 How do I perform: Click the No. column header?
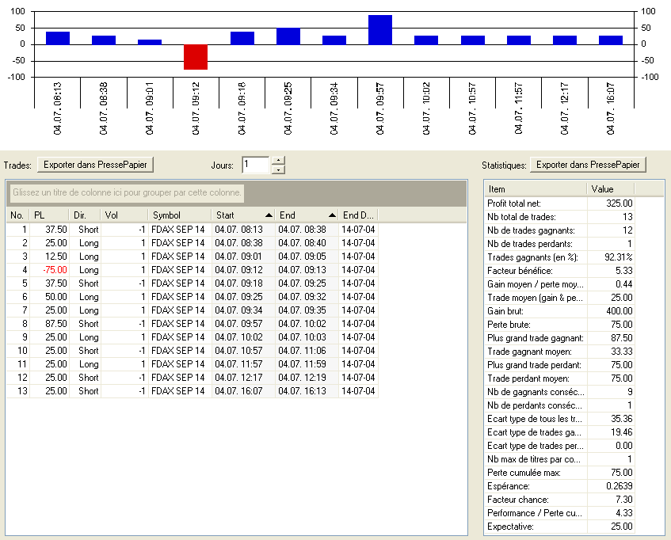tap(17, 215)
